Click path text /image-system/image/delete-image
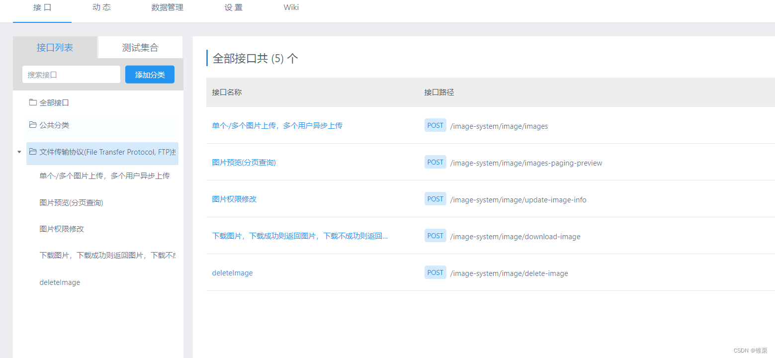 509,273
